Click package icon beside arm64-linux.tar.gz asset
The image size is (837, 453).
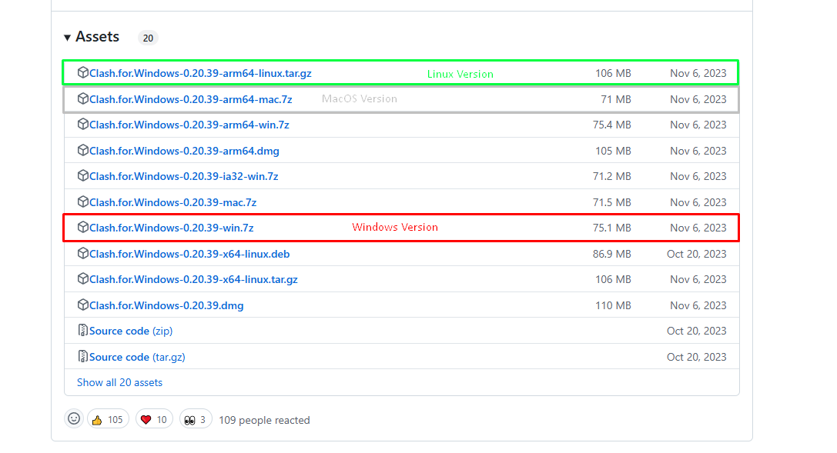point(83,73)
